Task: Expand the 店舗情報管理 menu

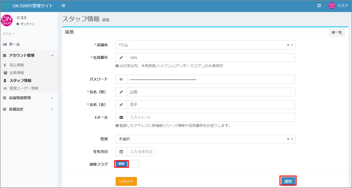Action: pyautogui.click(x=27, y=98)
